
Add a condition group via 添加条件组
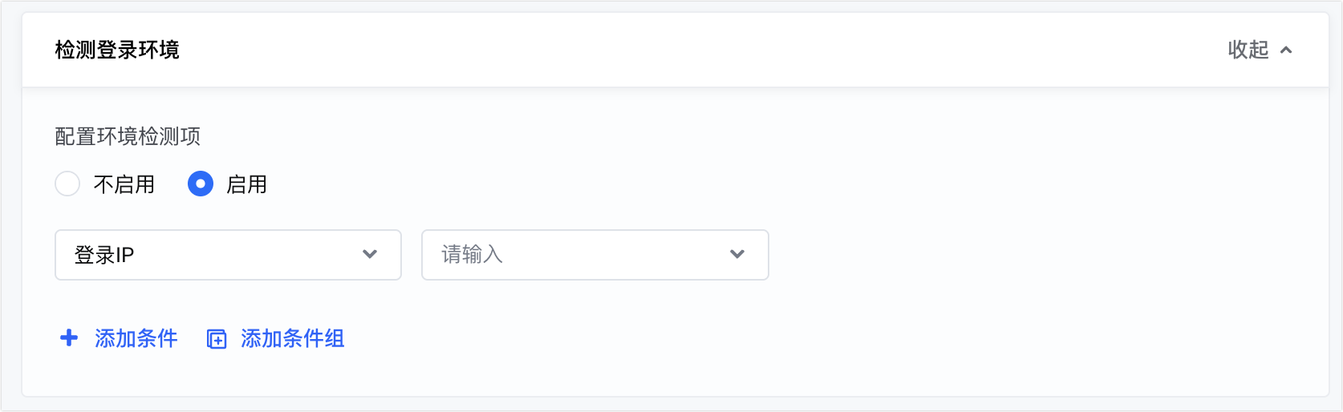(292, 338)
